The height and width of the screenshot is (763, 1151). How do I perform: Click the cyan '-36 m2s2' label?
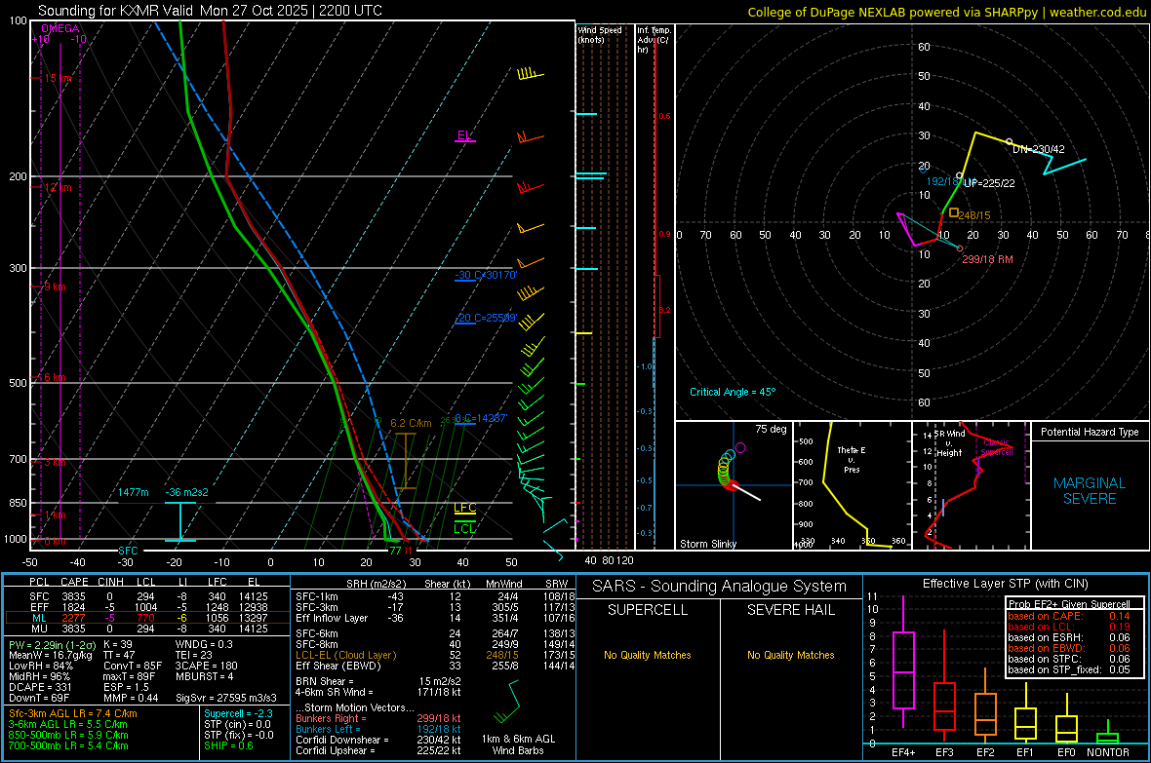(186, 492)
